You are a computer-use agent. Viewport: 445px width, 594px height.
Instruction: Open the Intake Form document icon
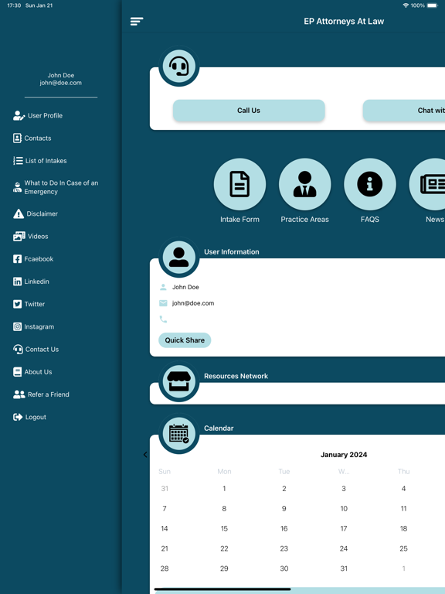click(239, 184)
